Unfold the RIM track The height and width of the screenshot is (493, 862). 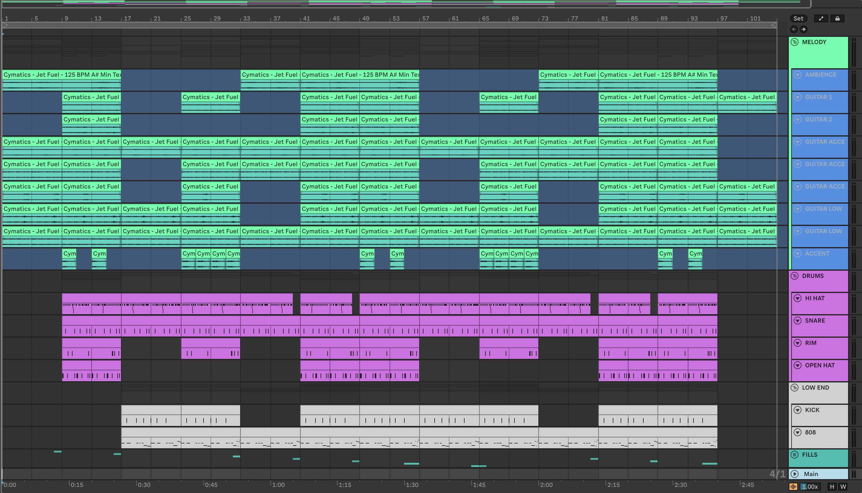click(x=798, y=343)
